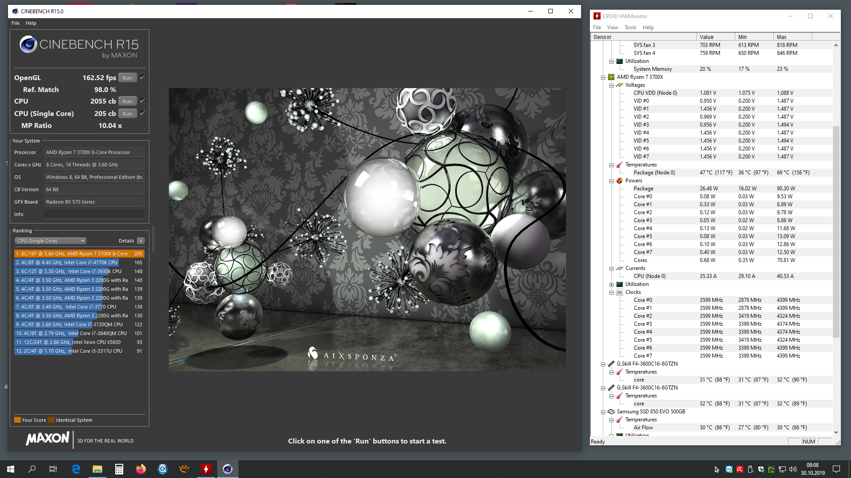This screenshot has width=851, height=478.
Task: Open HWMonitor Tools menu
Action: point(630,27)
